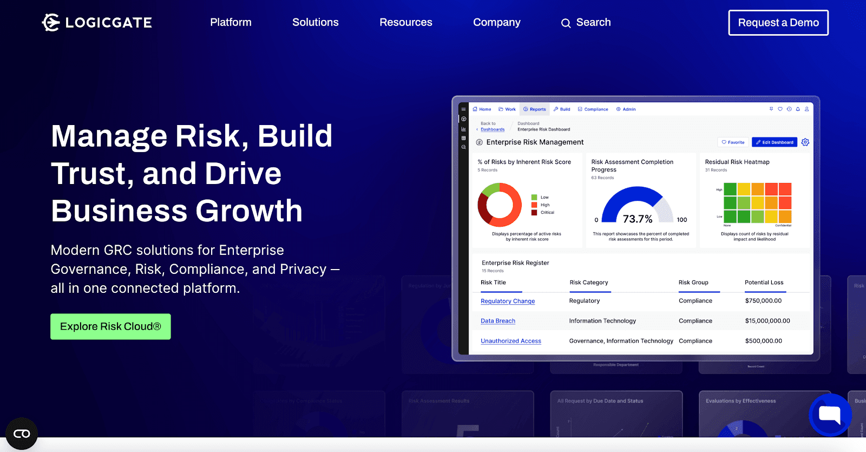Viewport: 866px width, 452px height.
Task: Click the Risk Group column header
Action: click(693, 283)
